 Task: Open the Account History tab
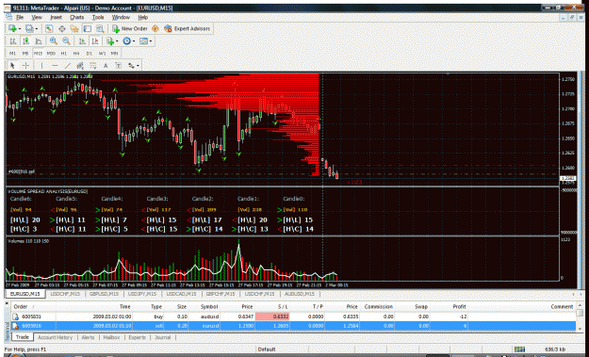click(56, 337)
